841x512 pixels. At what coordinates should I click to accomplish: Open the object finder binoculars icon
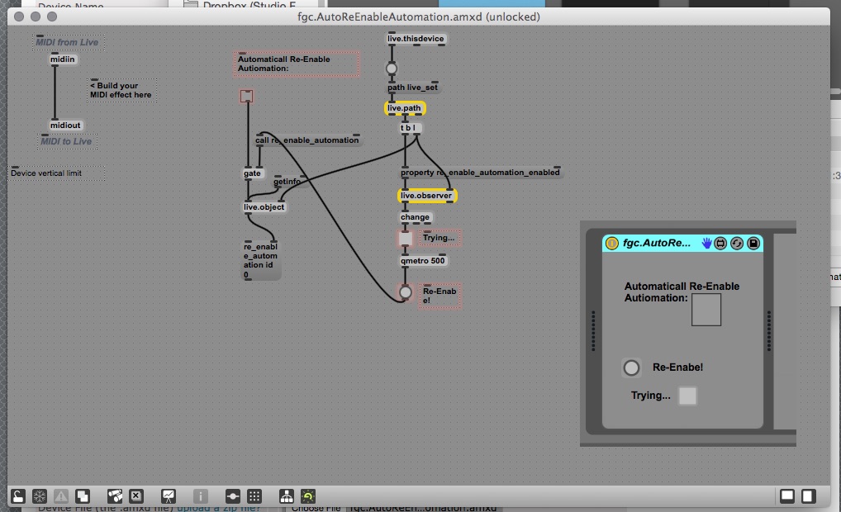(116, 496)
